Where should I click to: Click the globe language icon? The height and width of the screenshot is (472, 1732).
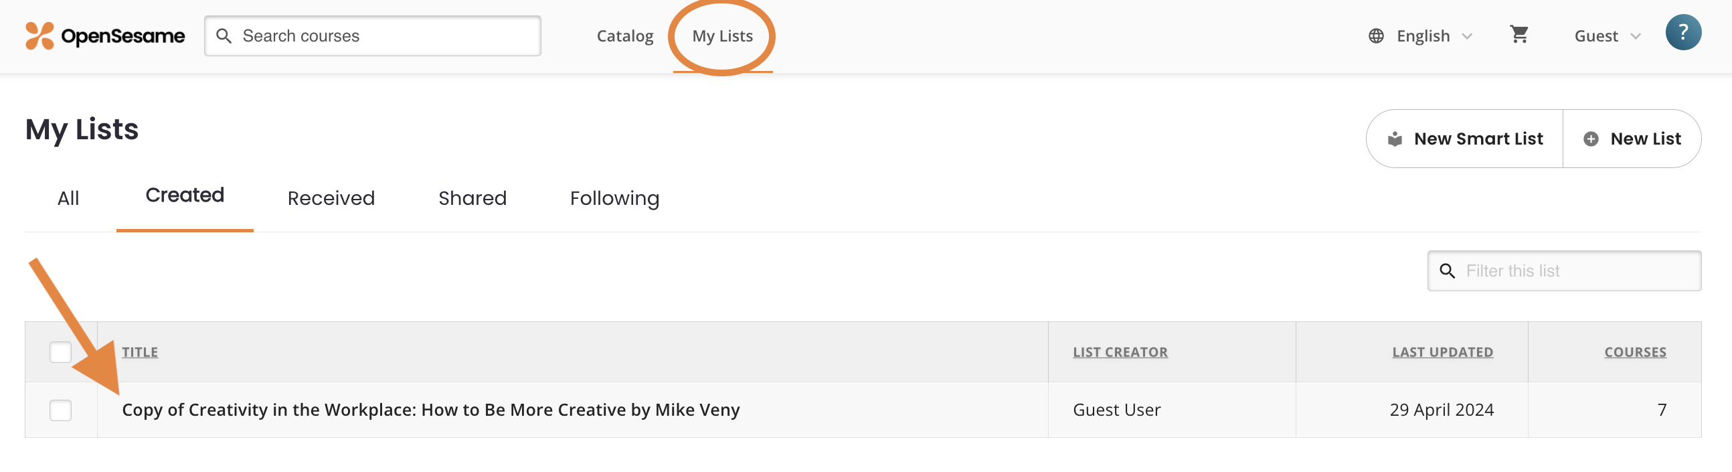tap(1377, 35)
